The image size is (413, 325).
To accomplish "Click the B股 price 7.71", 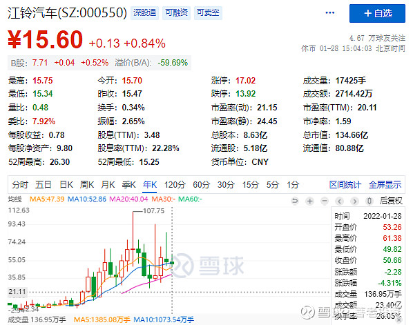I will [x=40, y=63].
